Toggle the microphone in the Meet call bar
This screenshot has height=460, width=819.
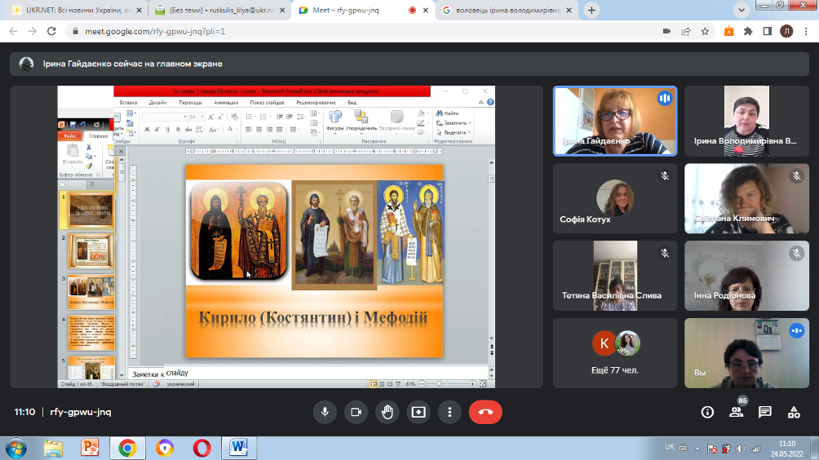tap(325, 412)
